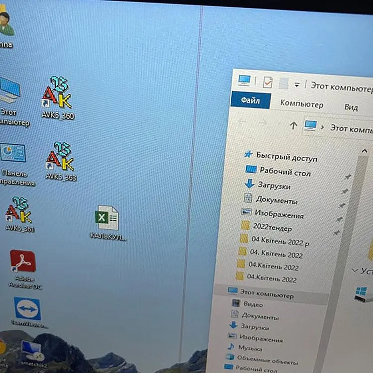Expand the address bar chevron before Этот компь
The height and width of the screenshot is (373, 373).
[323, 127]
